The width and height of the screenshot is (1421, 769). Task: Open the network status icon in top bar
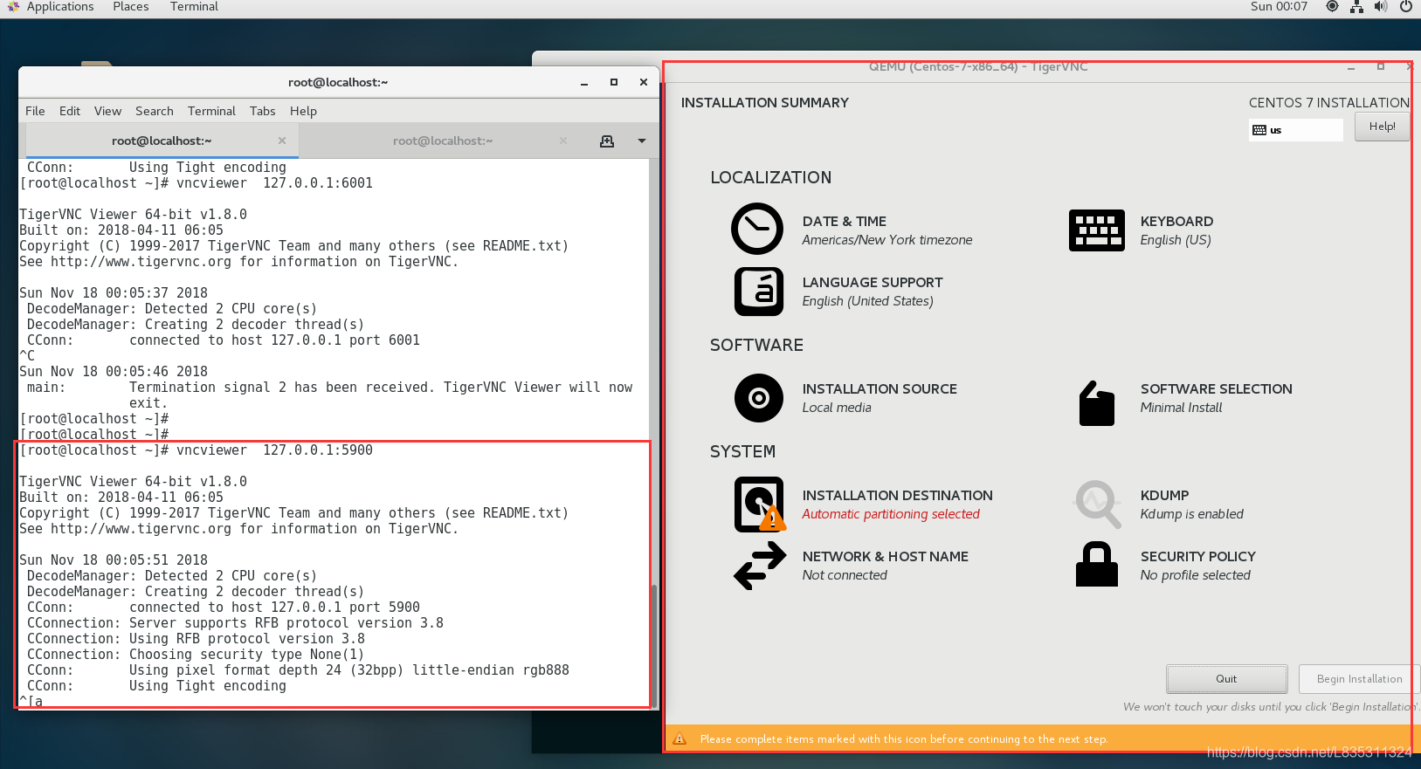point(1356,7)
